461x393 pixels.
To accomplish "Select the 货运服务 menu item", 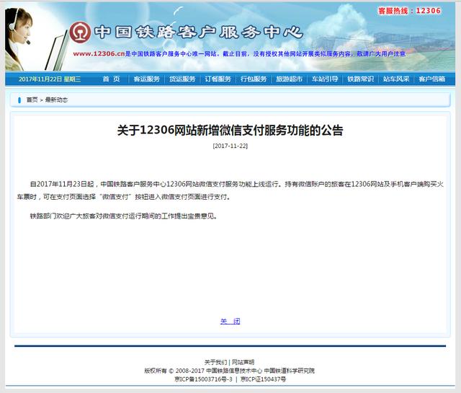I will point(182,79).
